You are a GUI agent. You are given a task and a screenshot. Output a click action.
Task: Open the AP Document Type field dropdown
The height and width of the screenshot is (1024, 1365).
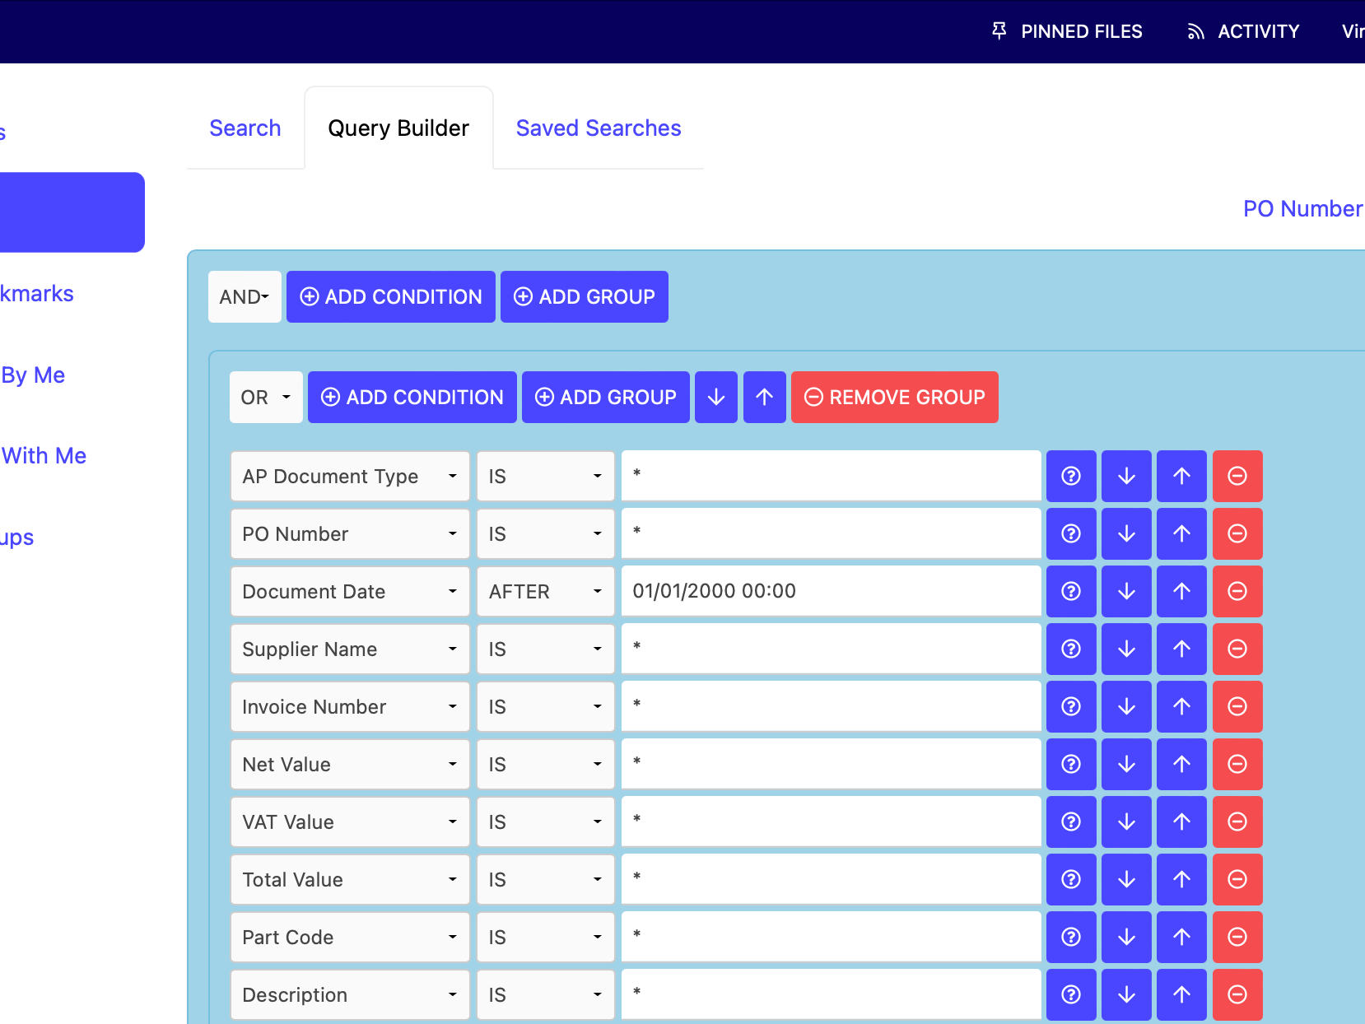click(x=350, y=476)
